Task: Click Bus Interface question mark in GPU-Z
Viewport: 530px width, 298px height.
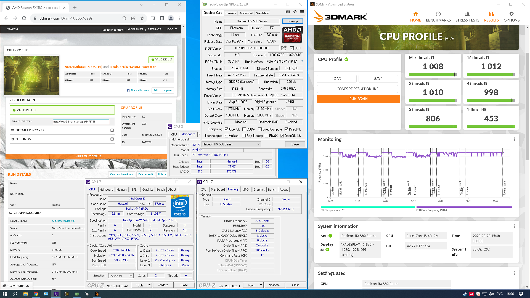Action: coord(302,62)
